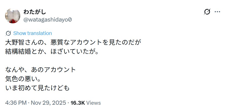Click the line 気色の悪い。
Image resolution: width=225 pixels, height=109 pixels.
(23, 79)
